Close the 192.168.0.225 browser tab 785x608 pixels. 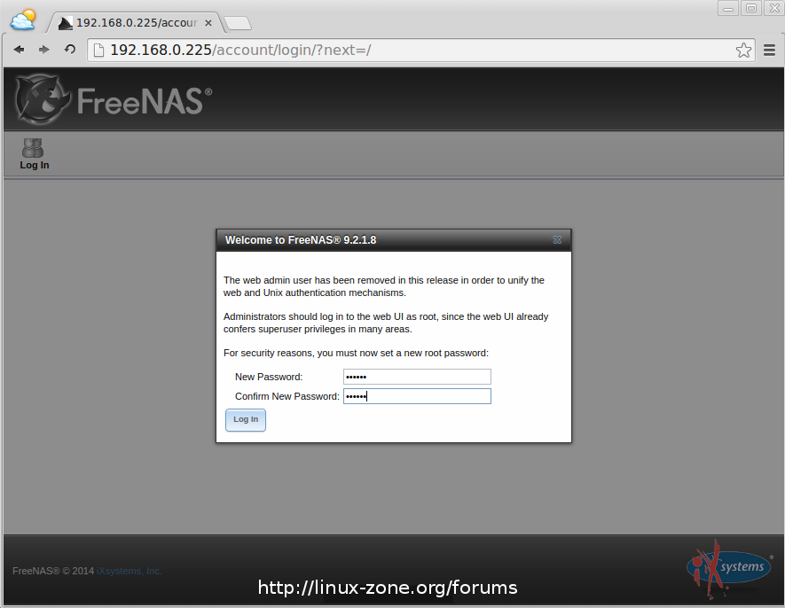[208, 23]
